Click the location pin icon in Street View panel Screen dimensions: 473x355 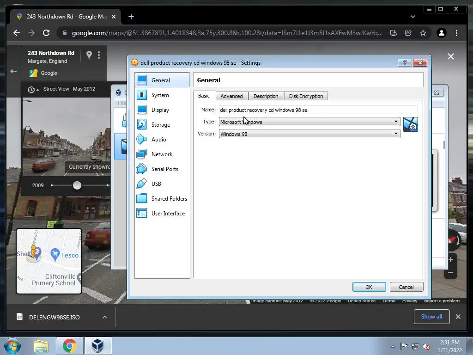pyautogui.click(x=89, y=55)
